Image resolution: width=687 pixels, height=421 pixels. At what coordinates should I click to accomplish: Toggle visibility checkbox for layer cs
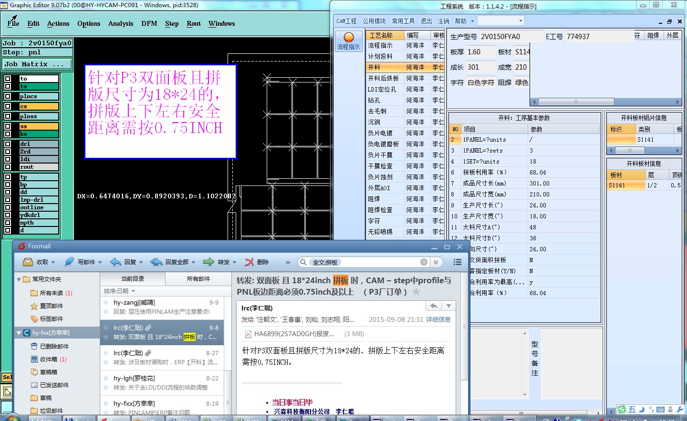[8, 106]
